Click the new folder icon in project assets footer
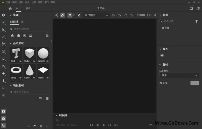Screen dimensions: 202x129 [x=35, y=126]
